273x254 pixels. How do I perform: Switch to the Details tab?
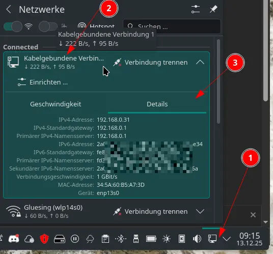coord(157,104)
